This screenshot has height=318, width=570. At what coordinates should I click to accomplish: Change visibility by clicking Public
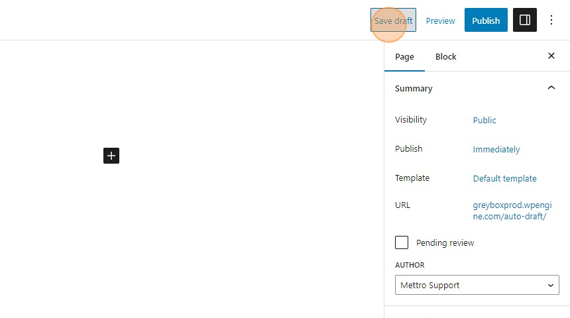click(x=484, y=121)
